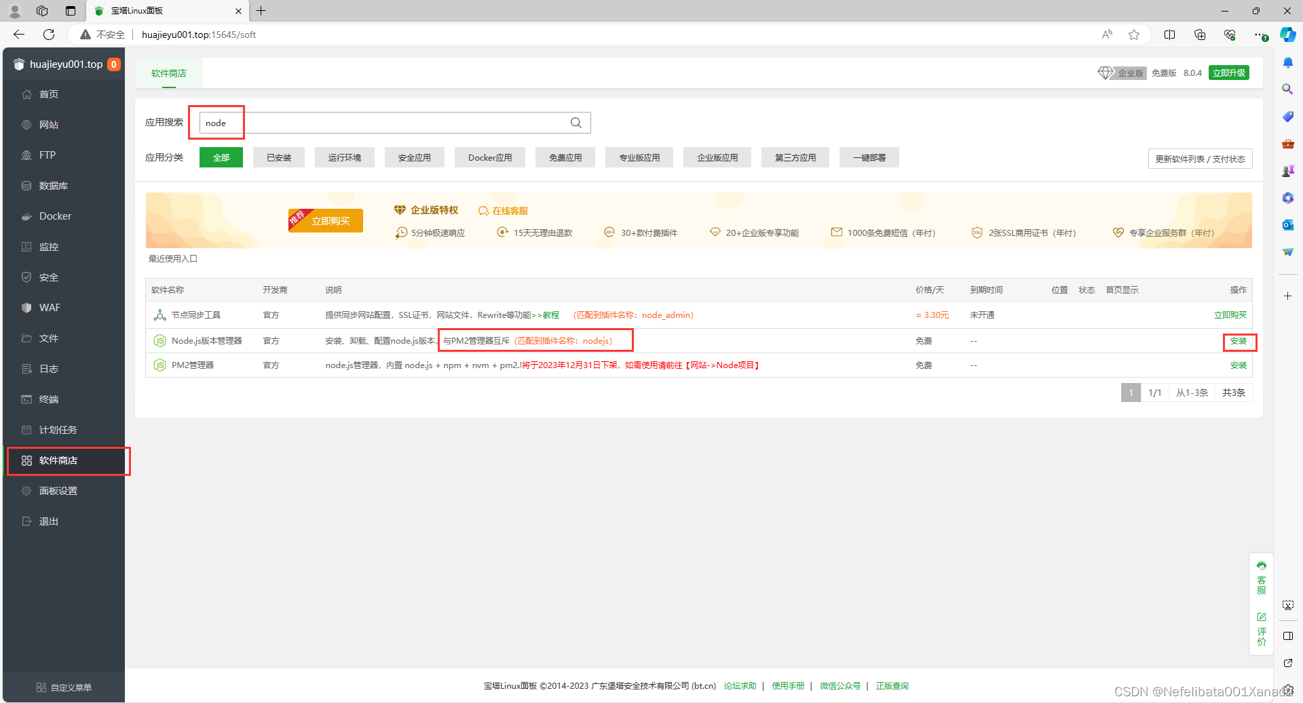Screen dimensions: 1303x703
Task: Click the magnifier search icon in the search box
Action: click(x=576, y=123)
